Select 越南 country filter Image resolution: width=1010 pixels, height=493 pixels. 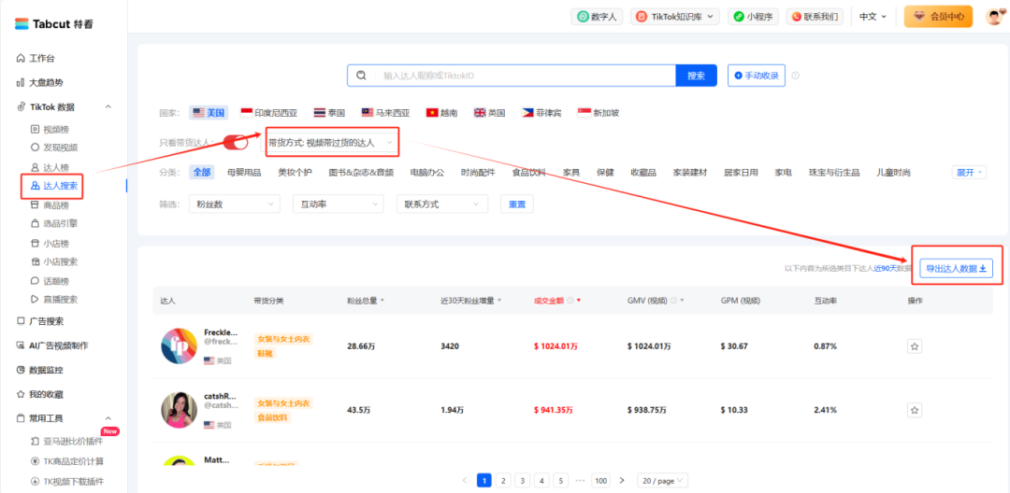coord(441,113)
